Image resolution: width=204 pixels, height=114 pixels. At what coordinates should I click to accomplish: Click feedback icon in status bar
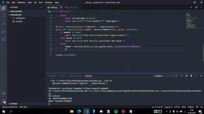click(197, 107)
